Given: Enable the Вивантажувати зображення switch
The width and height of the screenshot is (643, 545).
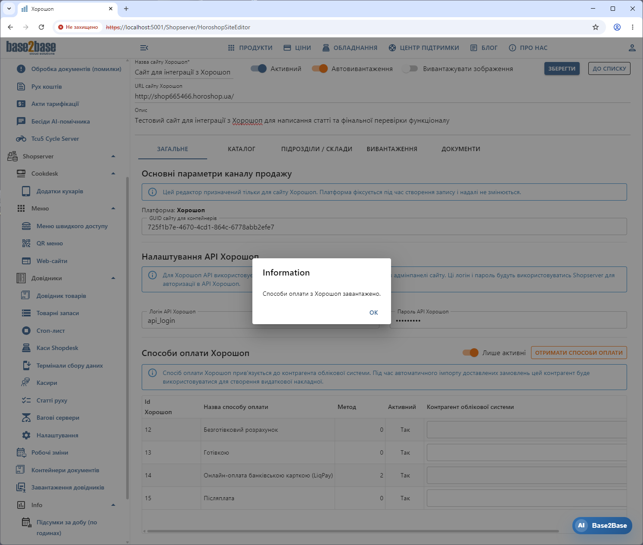Looking at the screenshot, I should coord(410,68).
